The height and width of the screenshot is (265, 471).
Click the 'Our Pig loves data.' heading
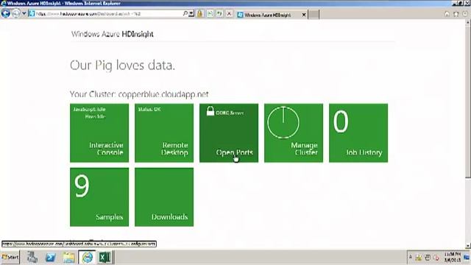122,66
